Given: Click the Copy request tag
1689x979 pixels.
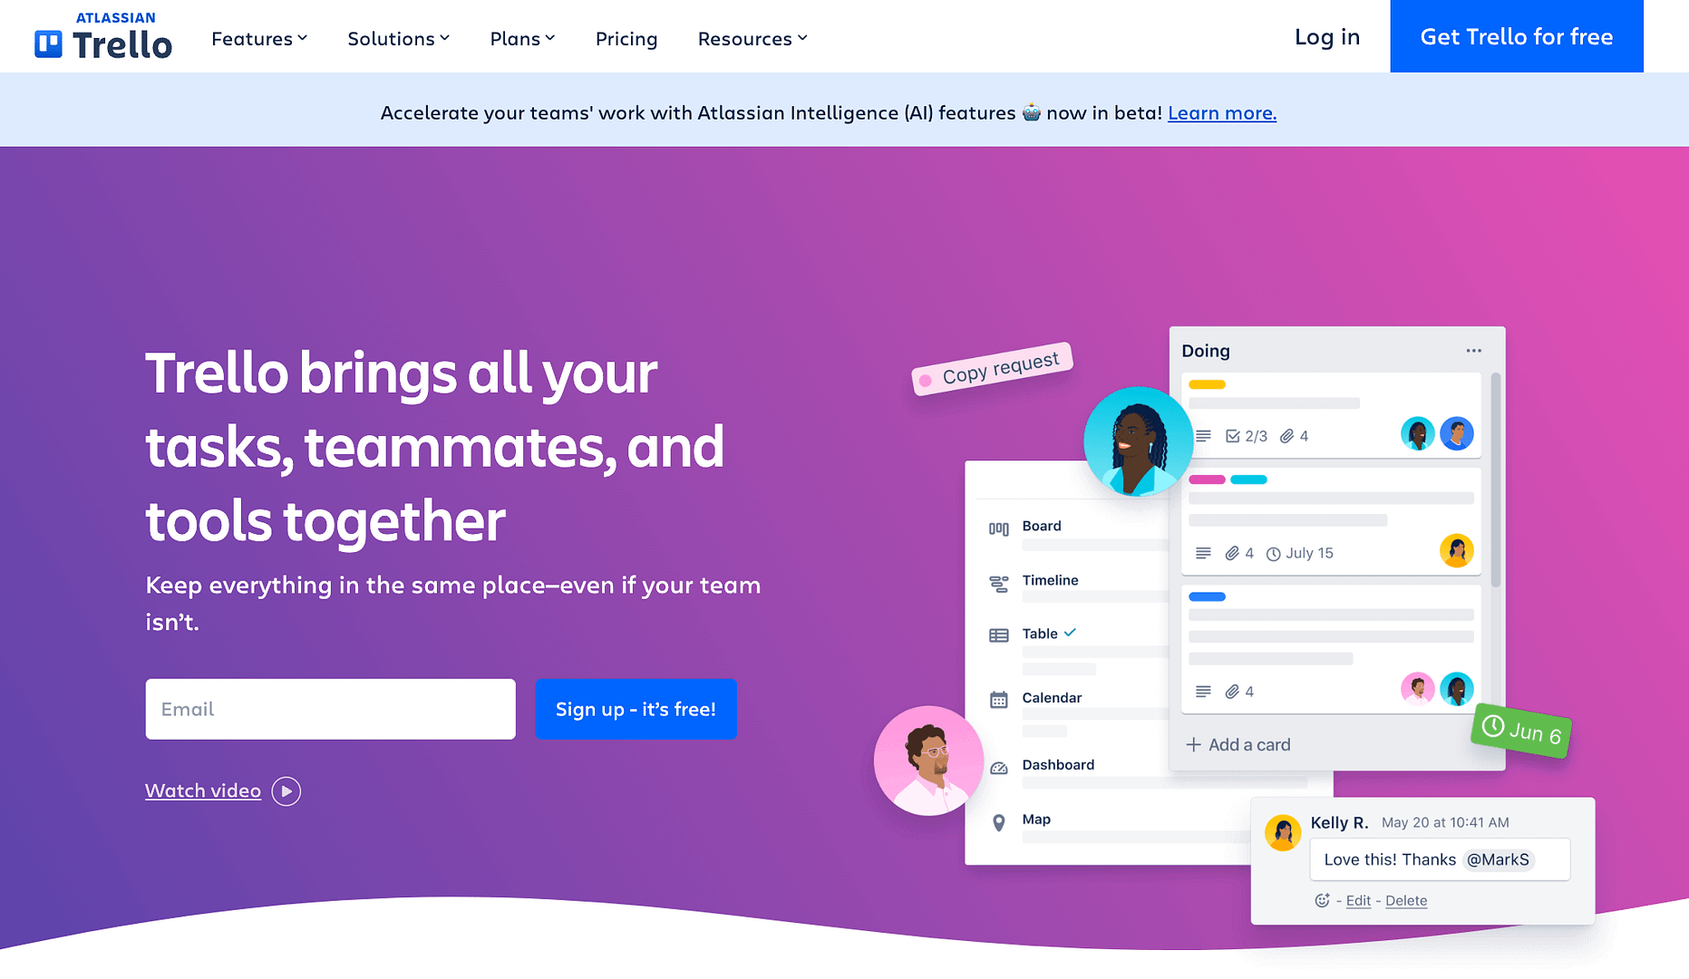Looking at the screenshot, I should 992,369.
